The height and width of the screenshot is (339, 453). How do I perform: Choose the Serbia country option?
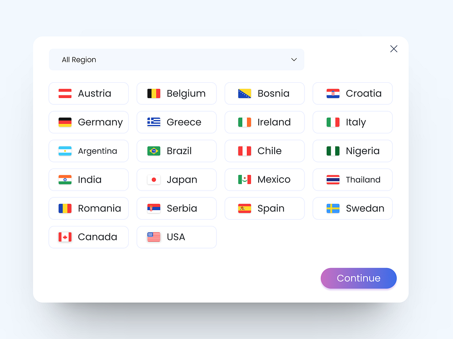click(x=176, y=208)
